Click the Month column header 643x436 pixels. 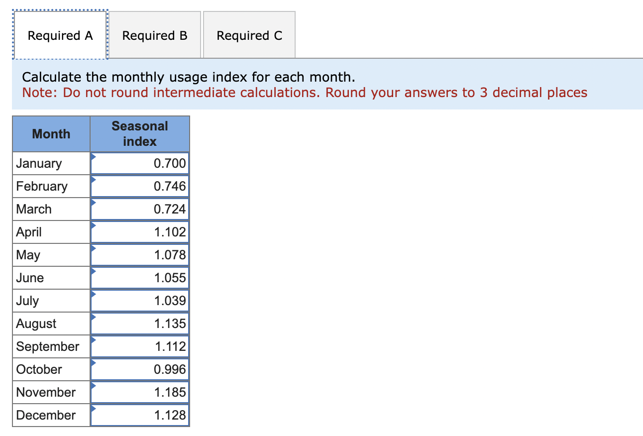(x=51, y=133)
